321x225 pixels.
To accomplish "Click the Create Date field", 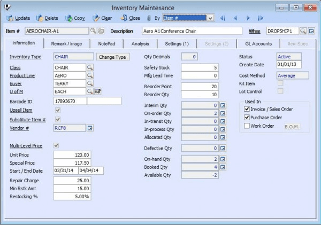I will 289,65.
